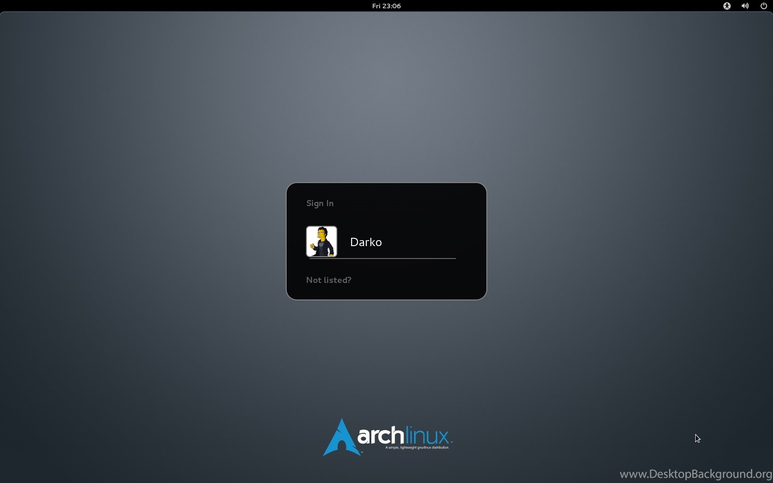This screenshot has height=483, width=773.
Task: Open the volume speaker icon
Action: click(x=745, y=6)
